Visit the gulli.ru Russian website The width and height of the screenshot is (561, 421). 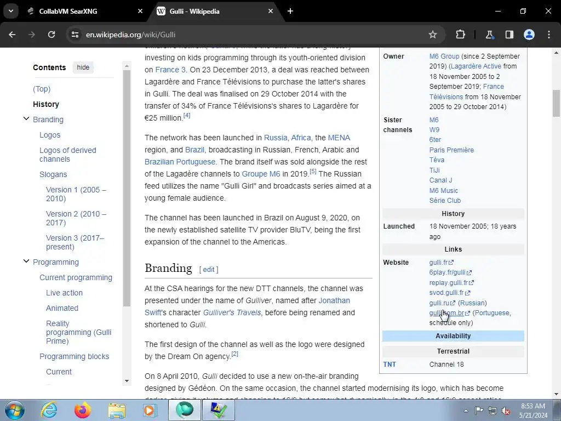[x=442, y=303]
